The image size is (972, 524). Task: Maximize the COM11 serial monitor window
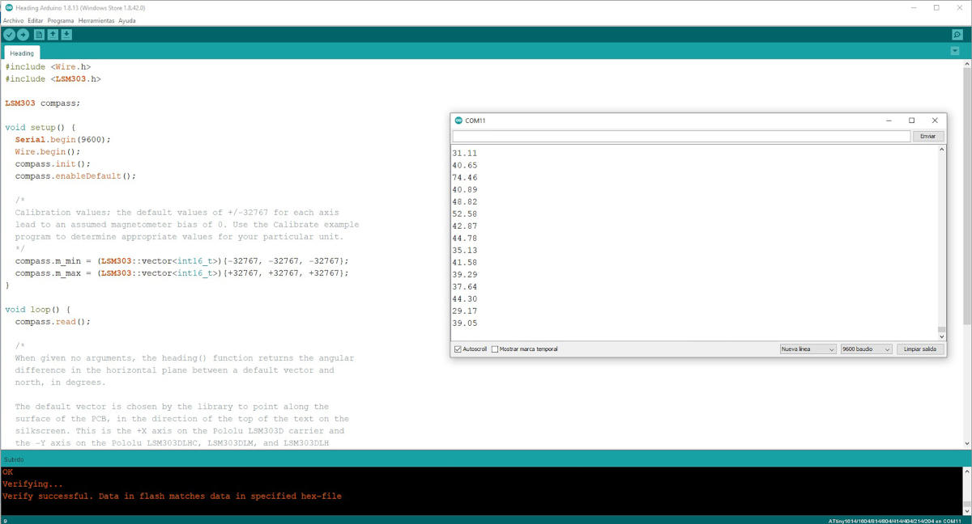pyautogui.click(x=911, y=120)
